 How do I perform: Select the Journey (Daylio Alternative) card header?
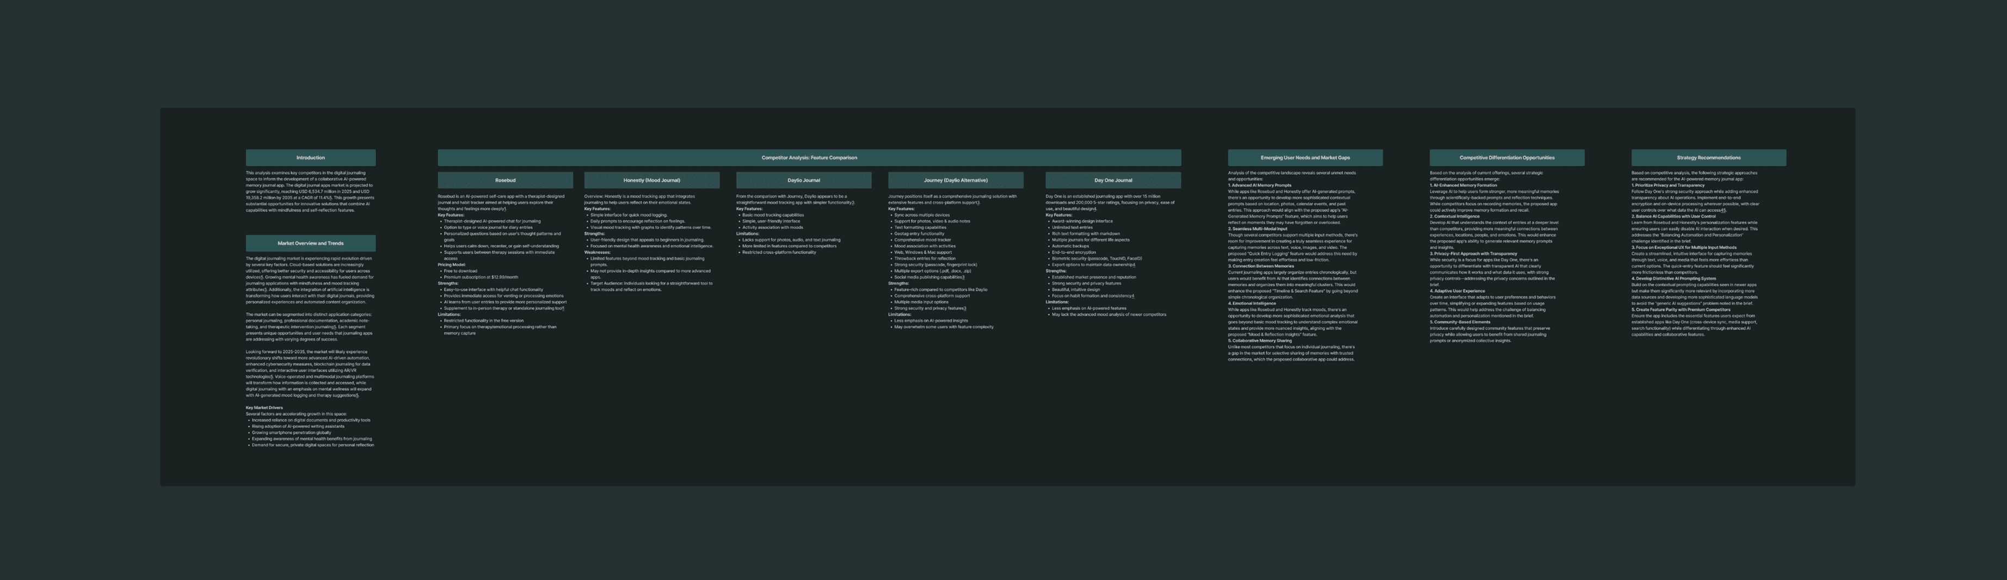click(x=955, y=180)
